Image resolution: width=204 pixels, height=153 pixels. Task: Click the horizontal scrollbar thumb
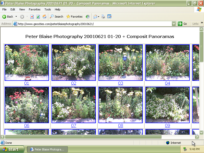point(83,137)
